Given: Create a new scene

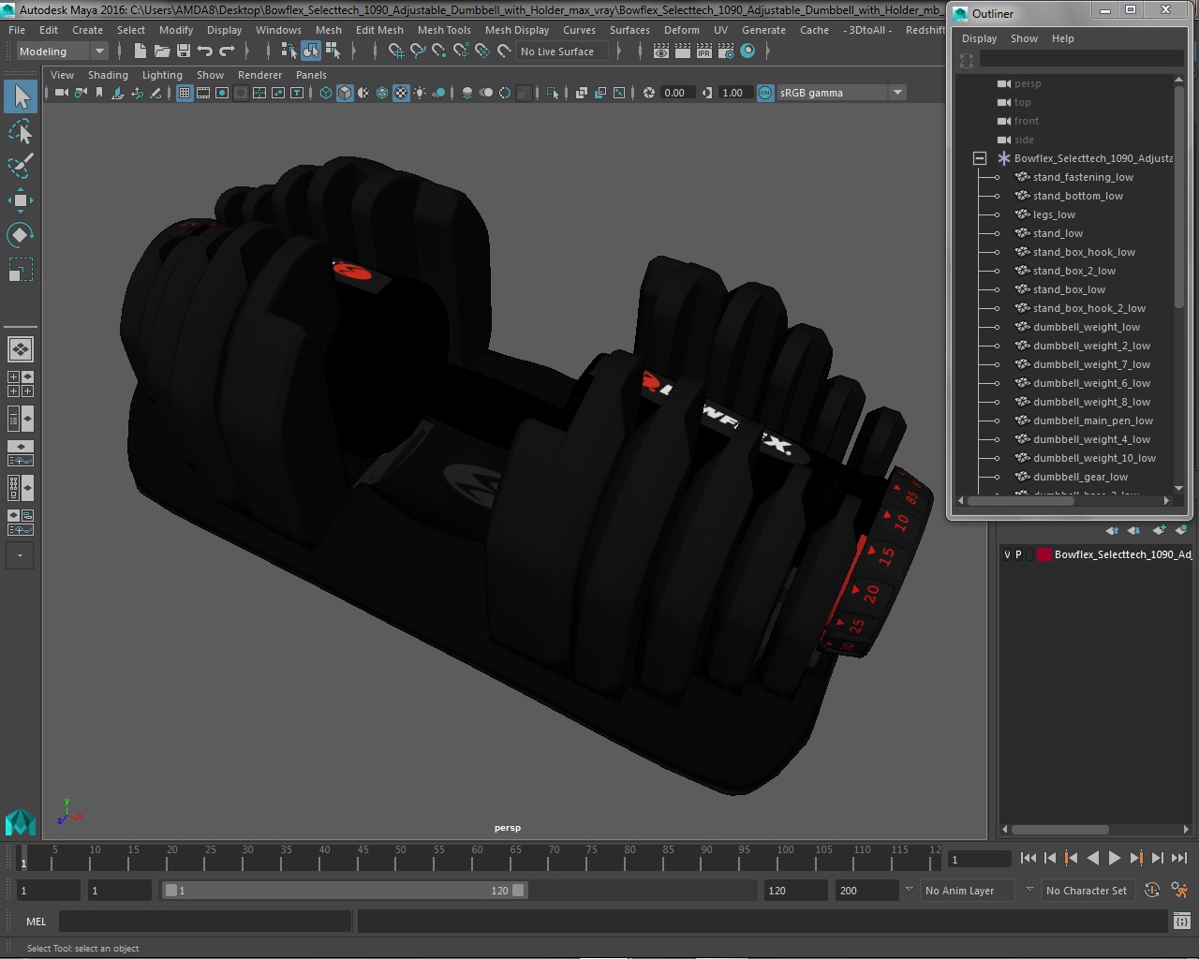Looking at the screenshot, I should (141, 52).
